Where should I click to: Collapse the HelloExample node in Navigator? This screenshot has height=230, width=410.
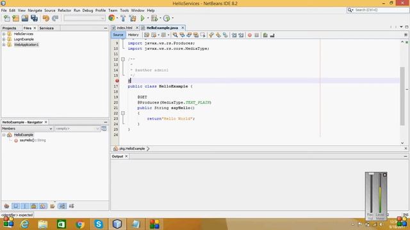coord(4,135)
